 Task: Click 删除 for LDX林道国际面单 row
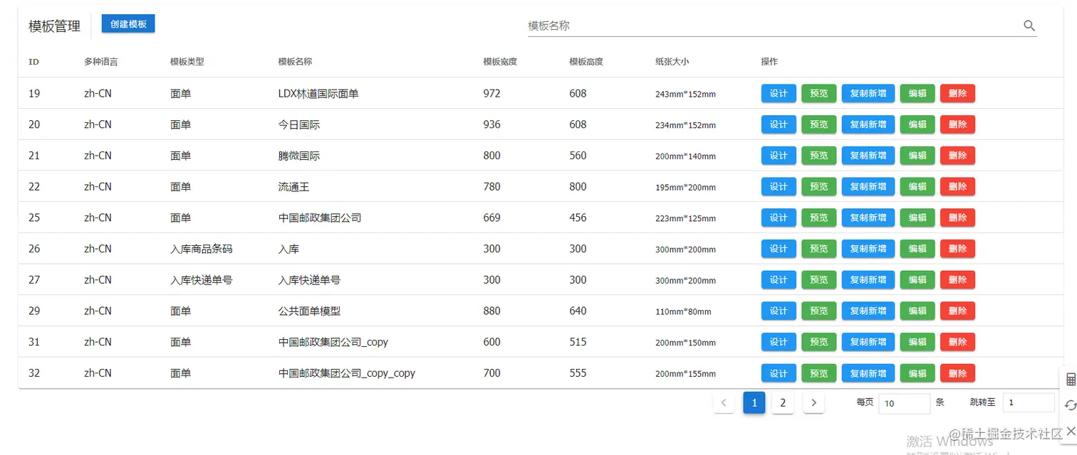click(957, 93)
